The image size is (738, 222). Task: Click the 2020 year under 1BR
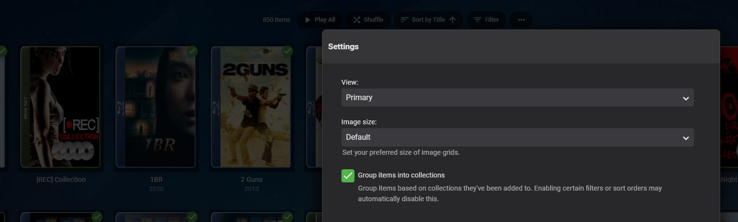(156, 189)
